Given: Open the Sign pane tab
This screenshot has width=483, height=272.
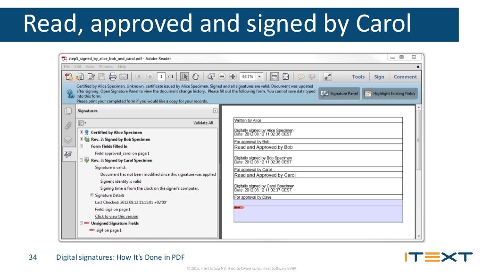Looking at the screenshot, I should (379, 77).
